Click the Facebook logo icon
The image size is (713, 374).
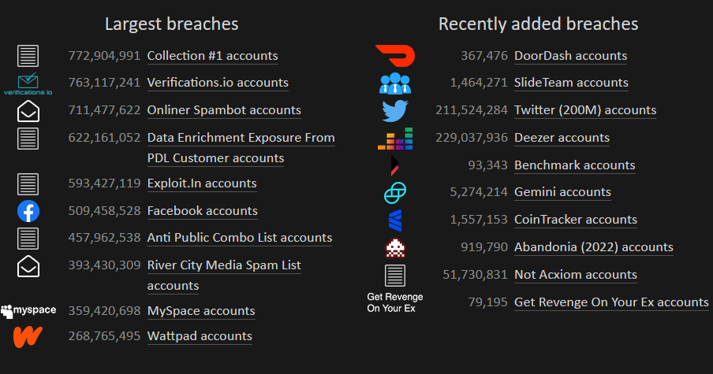coord(28,211)
